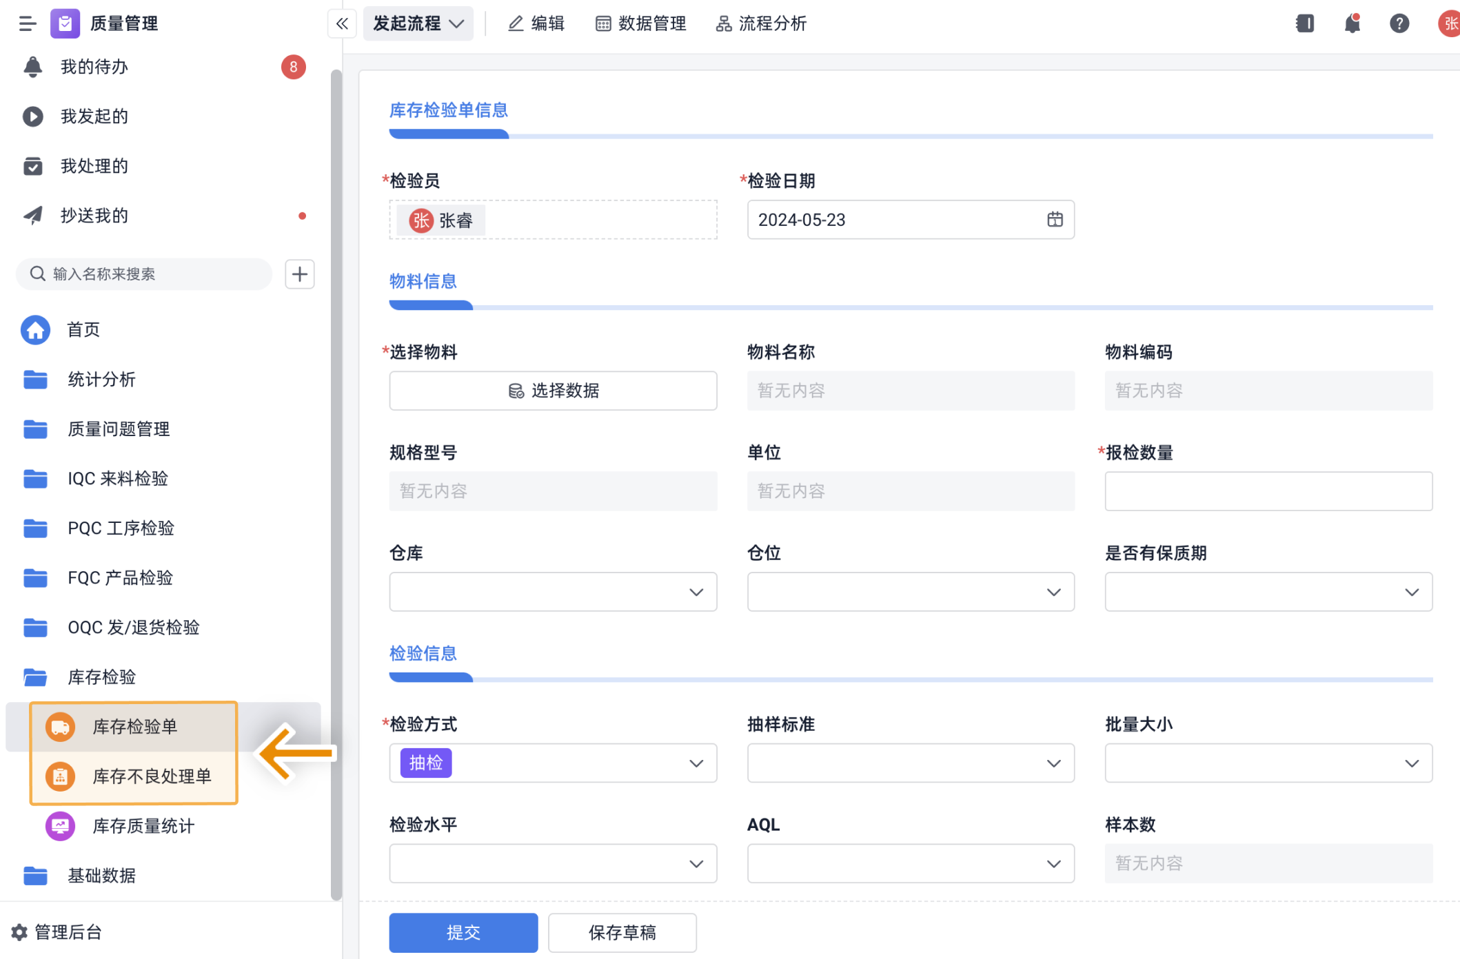Image resolution: width=1460 pixels, height=959 pixels.
Task: Click the plus icon beside search box
Action: pos(300,274)
